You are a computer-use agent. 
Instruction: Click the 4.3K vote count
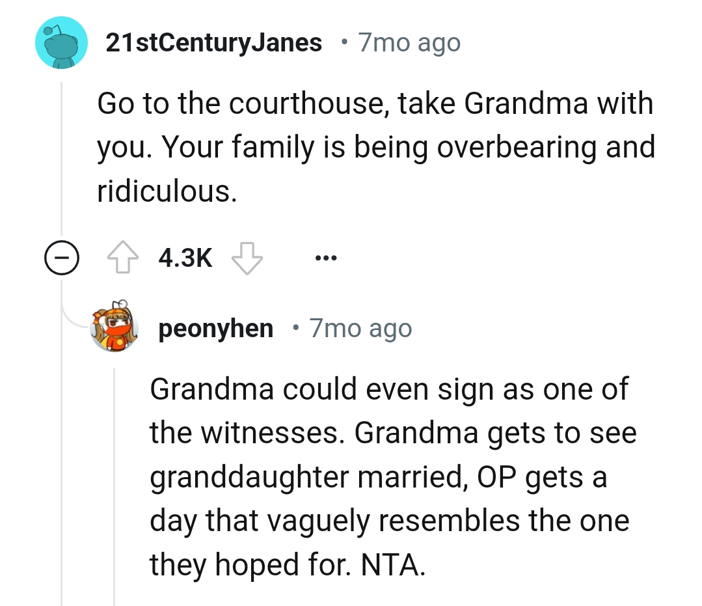pos(185,257)
